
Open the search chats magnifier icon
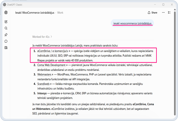[6, 28]
